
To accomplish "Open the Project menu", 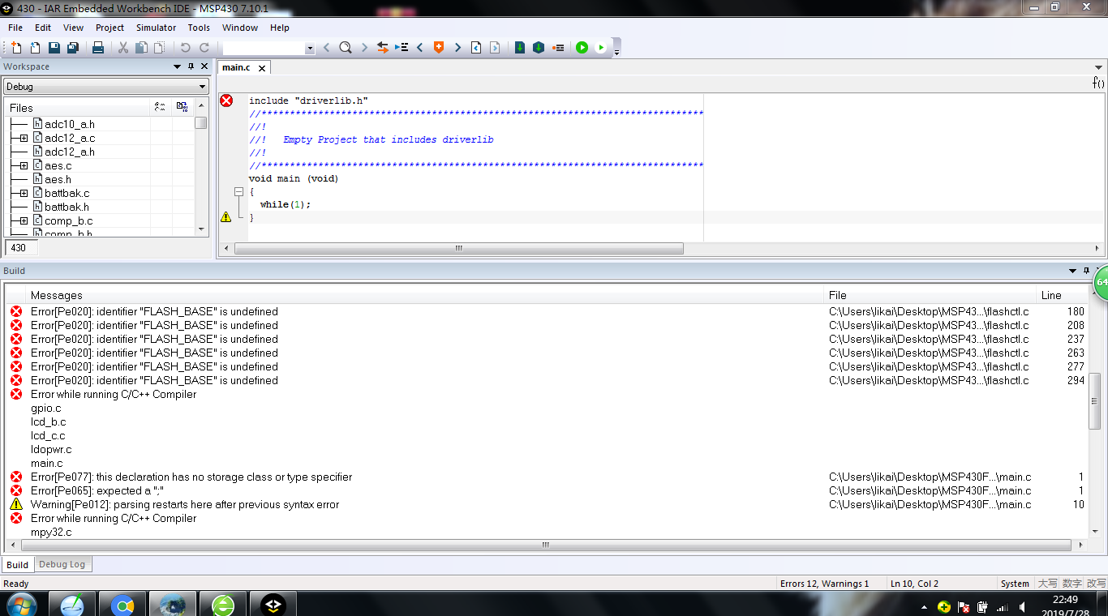I will (110, 28).
